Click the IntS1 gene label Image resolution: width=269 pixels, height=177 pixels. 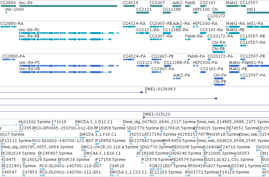click(251, 9)
